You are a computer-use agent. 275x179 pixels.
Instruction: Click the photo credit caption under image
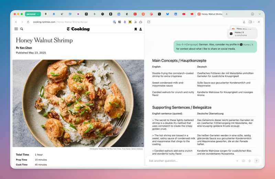(x=116, y=149)
